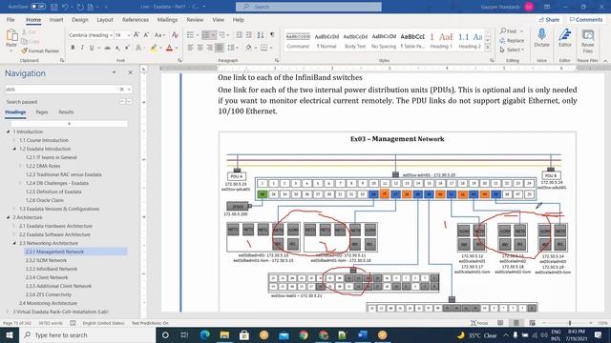
Task: Click the Find button
Action: pyautogui.click(x=512, y=30)
